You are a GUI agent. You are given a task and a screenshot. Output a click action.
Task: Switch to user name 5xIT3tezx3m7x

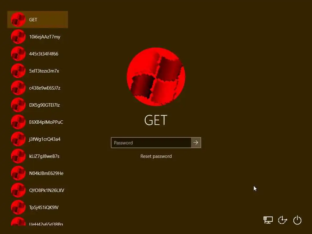[44, 71]
